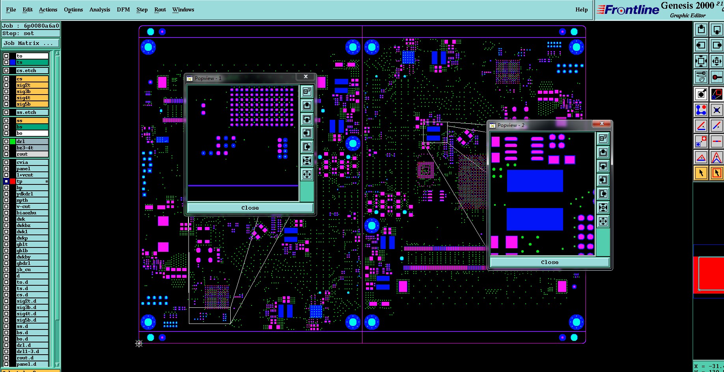
Task: Click the grid snap control icon
Action: click(717, 76)
